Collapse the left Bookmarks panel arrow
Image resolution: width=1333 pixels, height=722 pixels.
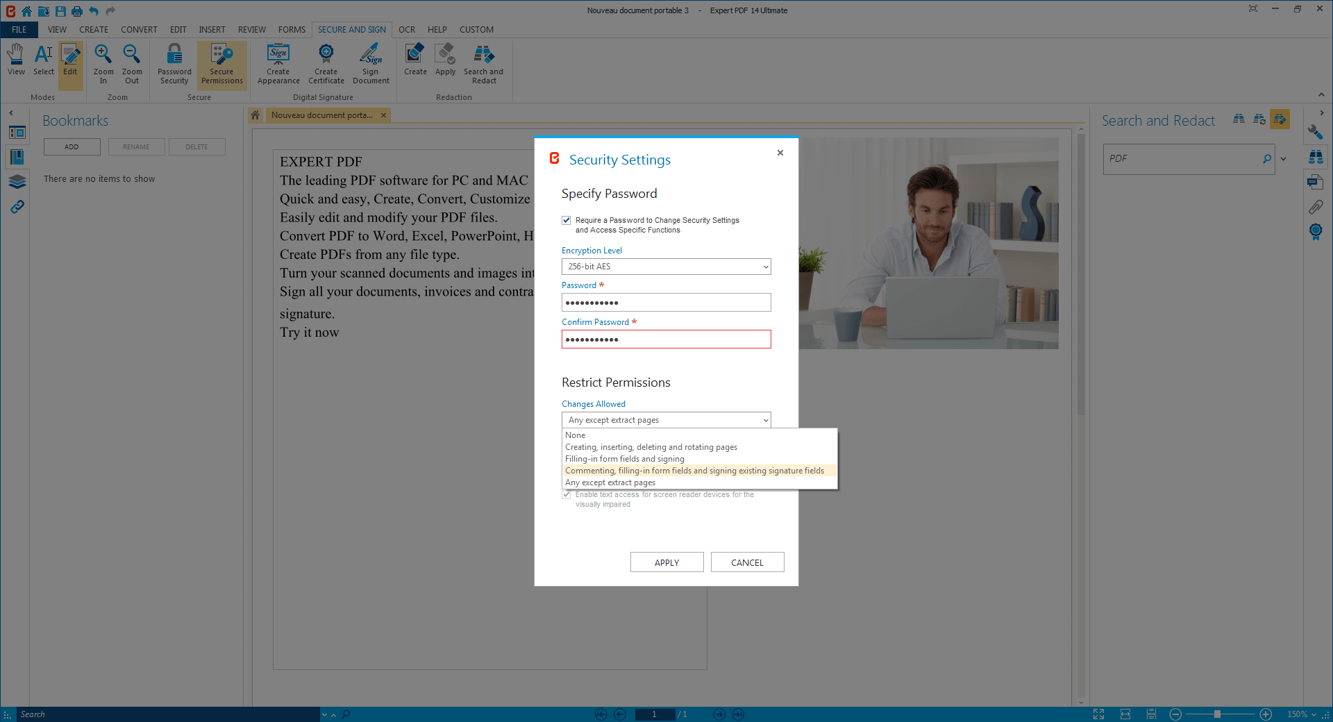tap(10, 112)
